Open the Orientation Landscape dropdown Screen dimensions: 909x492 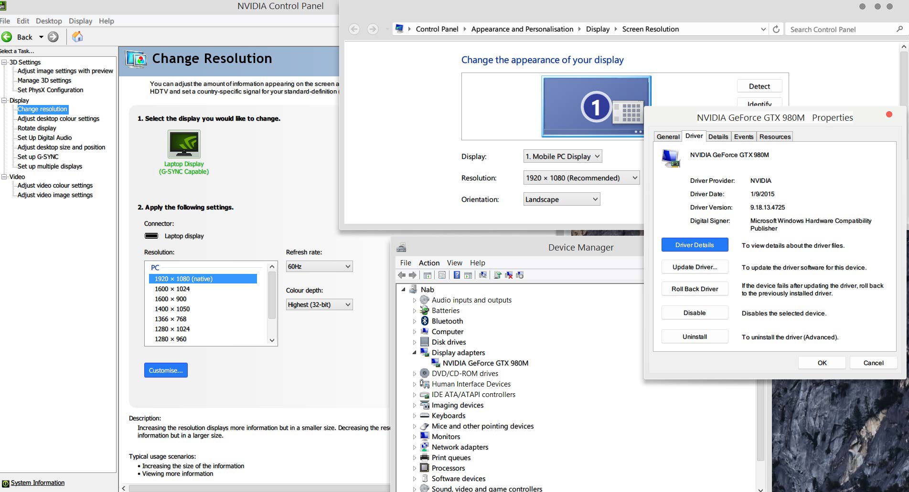[x=561, y=199]
